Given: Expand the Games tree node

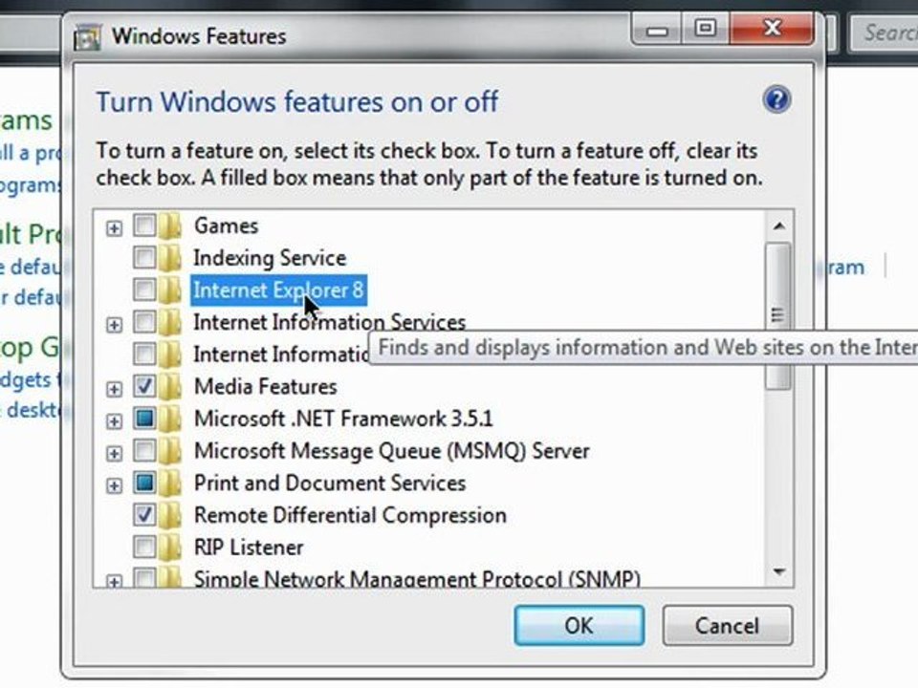Looking at the screenshot, I should (114, 228).
